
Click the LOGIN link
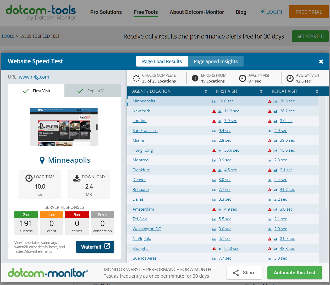[274, 12]
